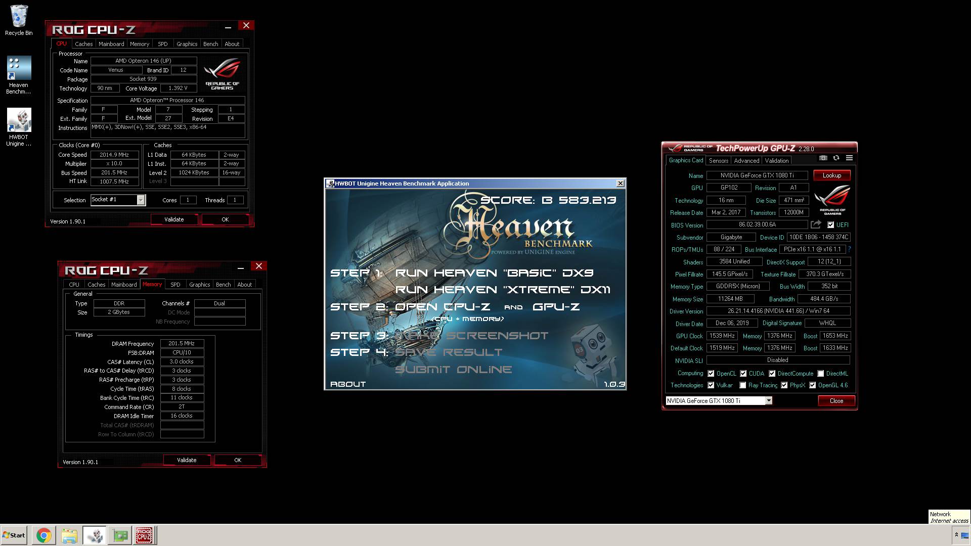The width and height of the screenshot is (971, 546).
Task: Click the GPU name field NVIDIA GeForce GTX 1080 Ti
Action: coord(757,175)
